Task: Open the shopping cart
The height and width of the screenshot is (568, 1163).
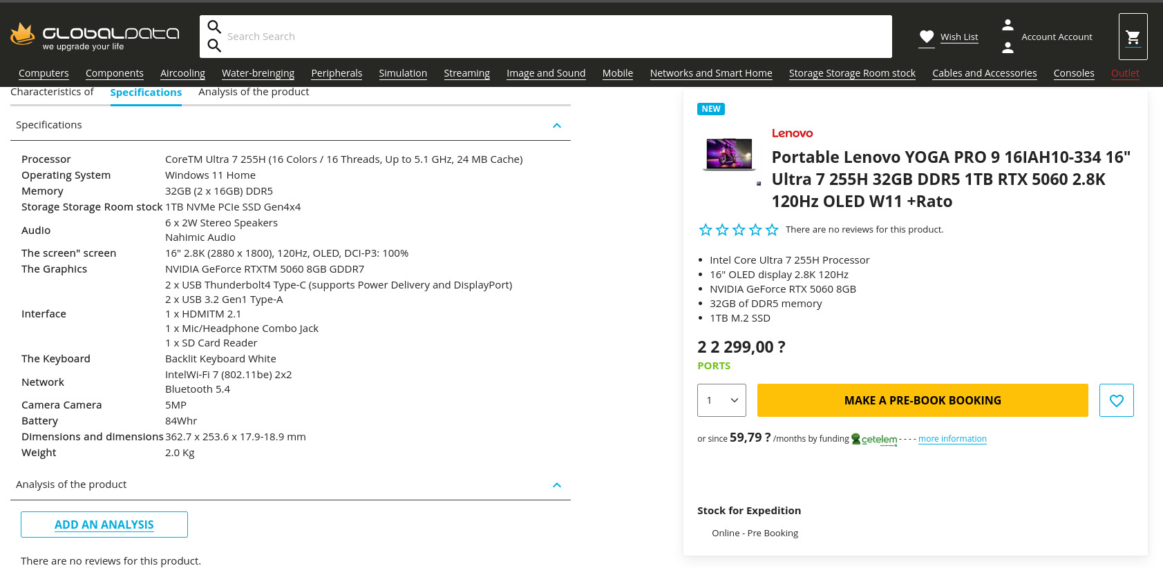Action: 1133,37
